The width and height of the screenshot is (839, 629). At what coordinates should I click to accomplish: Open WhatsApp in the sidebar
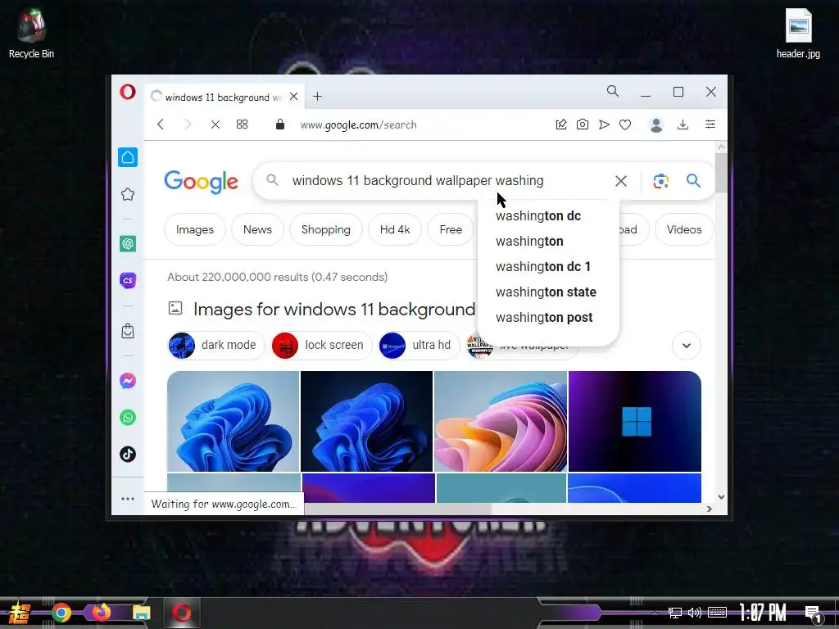tap(127, 417)
